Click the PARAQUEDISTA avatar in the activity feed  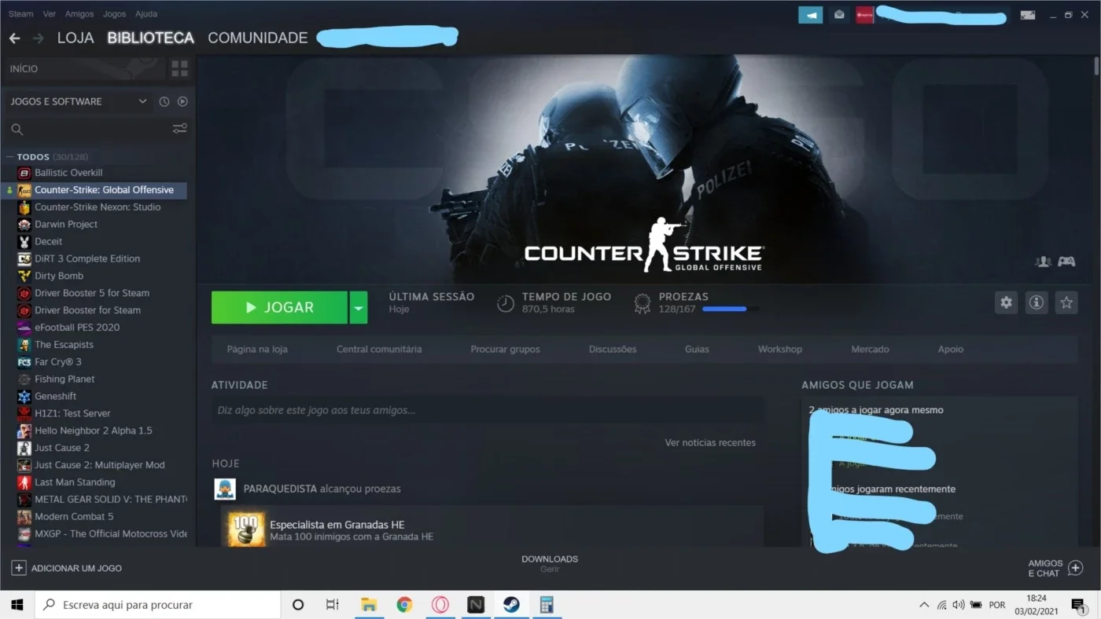pyautogui.click(x=225, y=489)
